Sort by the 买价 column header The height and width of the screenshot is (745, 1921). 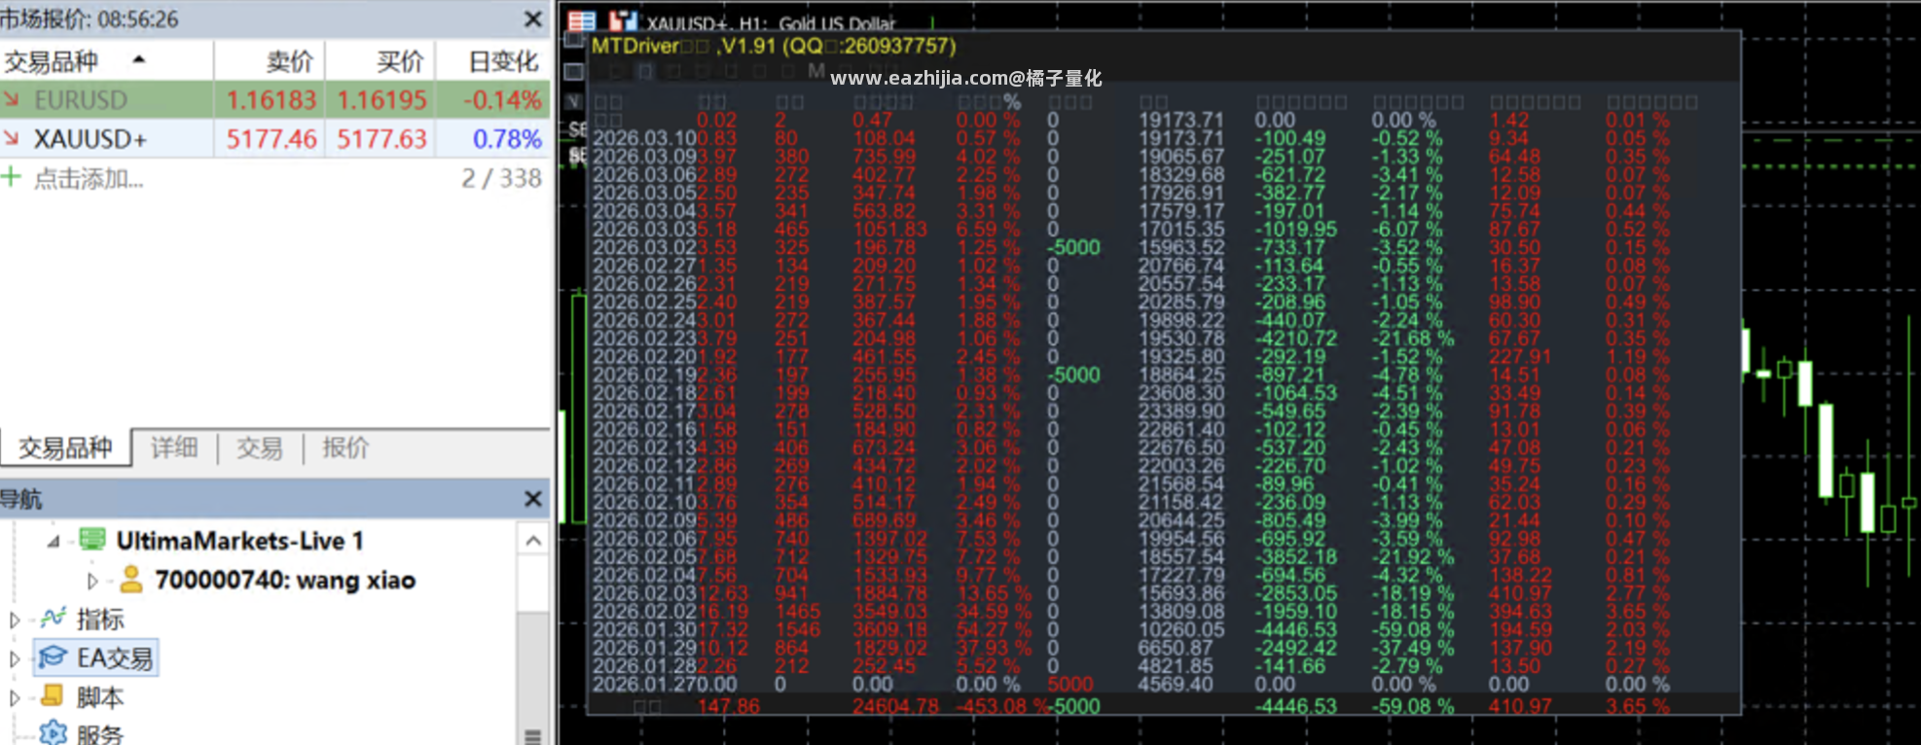(381, 60)
